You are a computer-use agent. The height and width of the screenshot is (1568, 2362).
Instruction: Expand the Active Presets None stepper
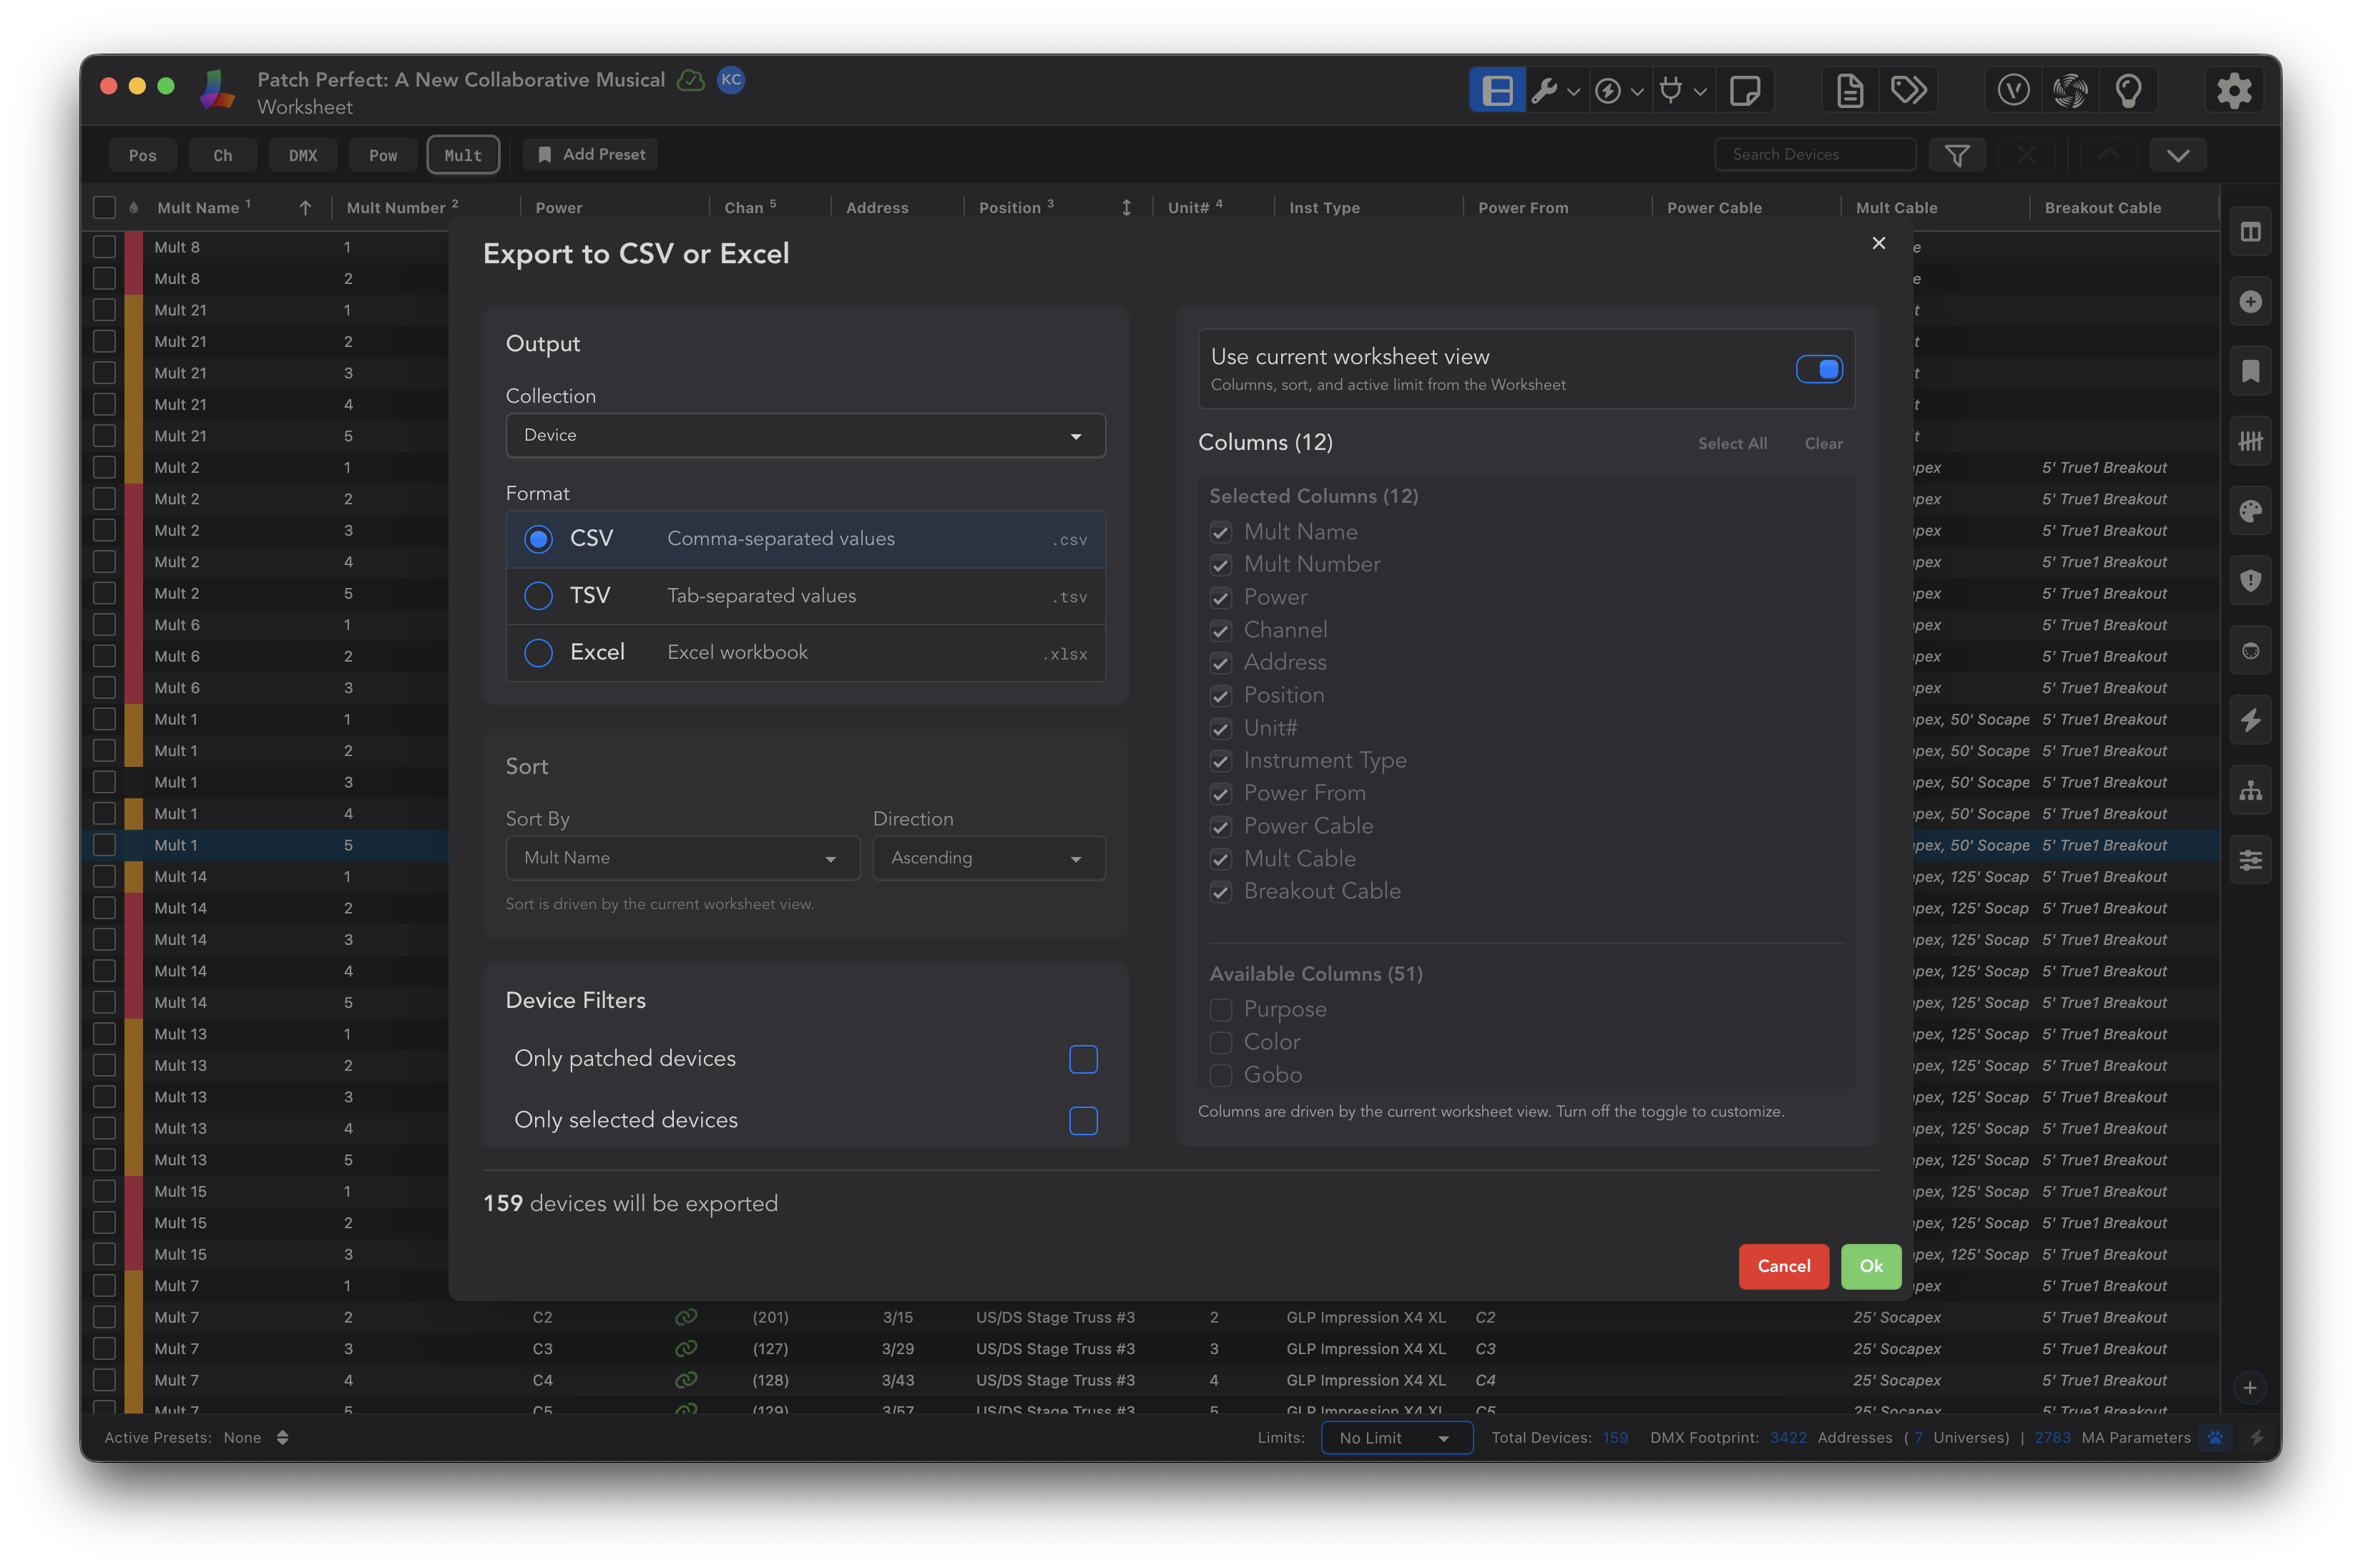[282, 1438]
